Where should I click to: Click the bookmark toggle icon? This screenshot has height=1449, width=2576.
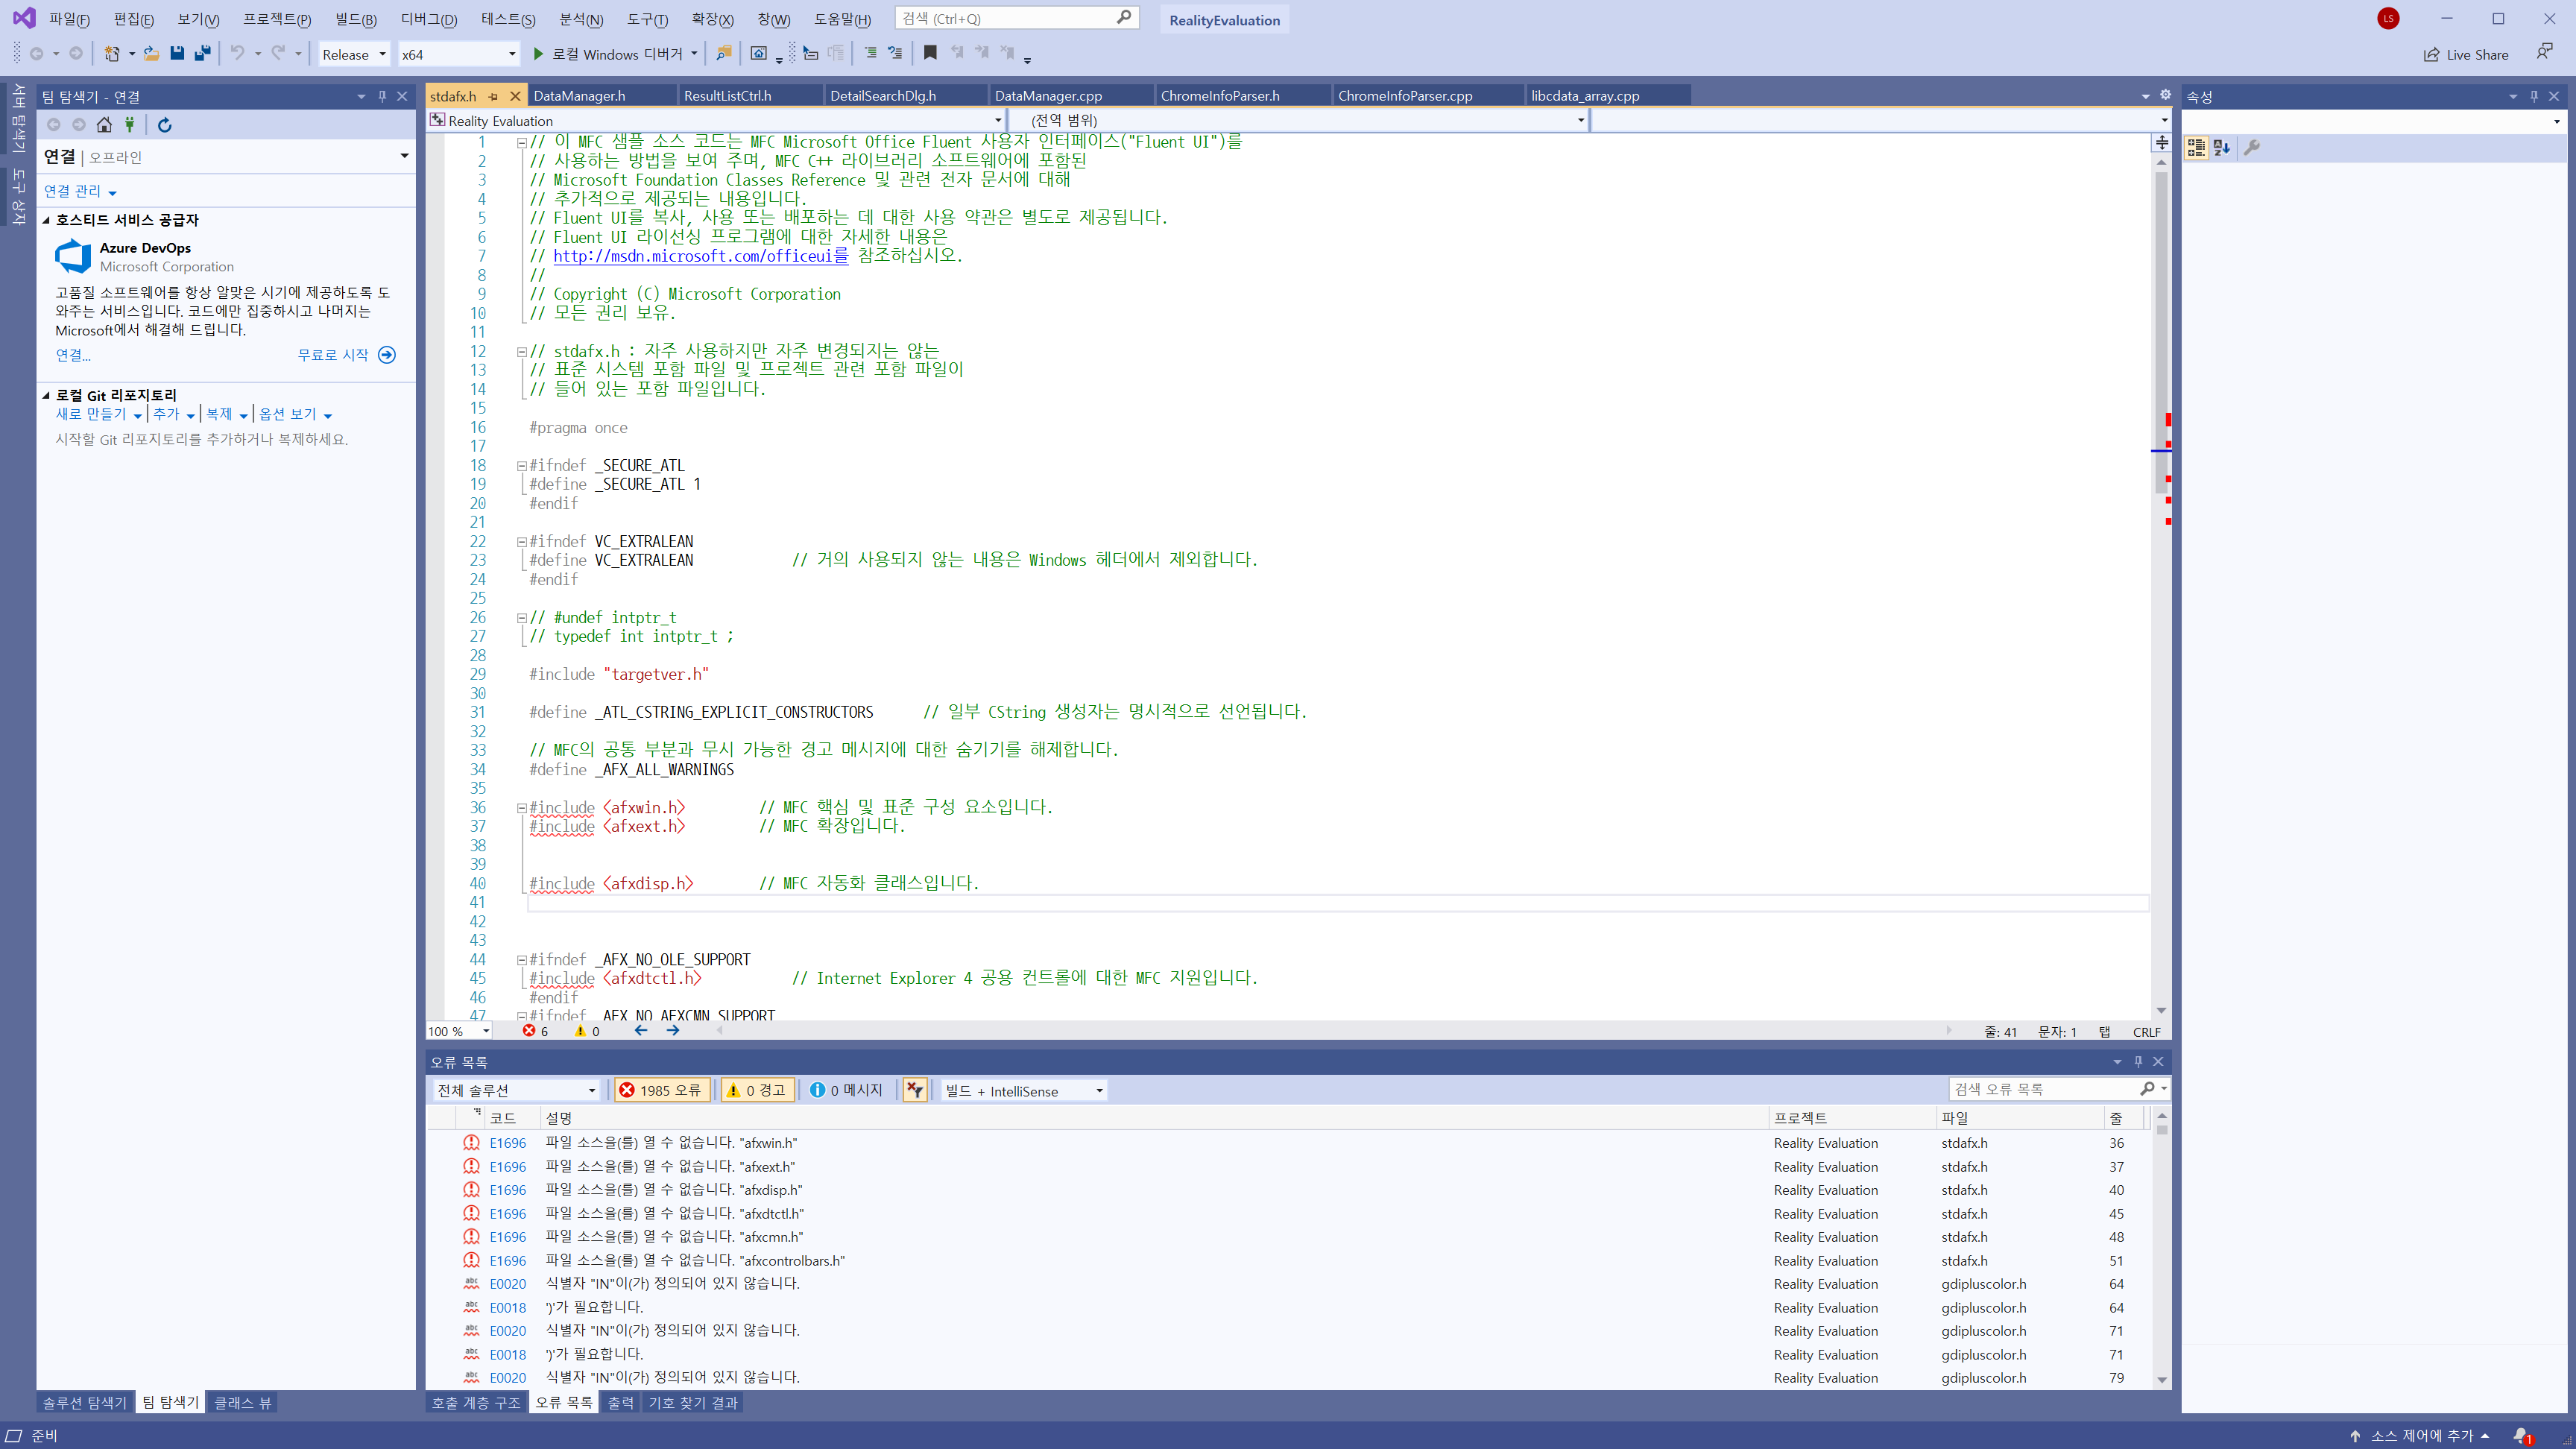(x=930, y=54)
